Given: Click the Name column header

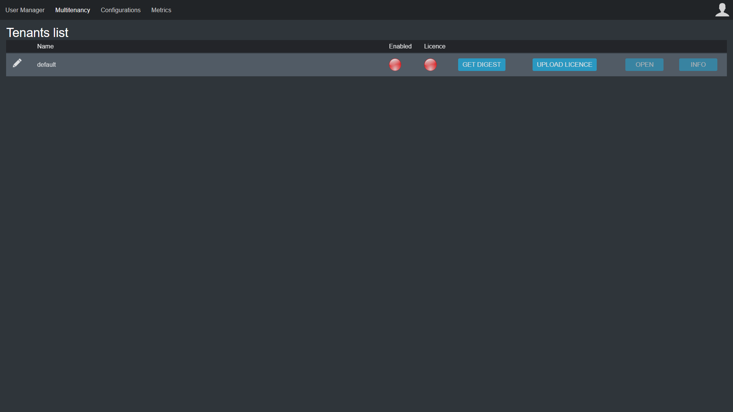Looking at the screenshot, I should [45, 47].
